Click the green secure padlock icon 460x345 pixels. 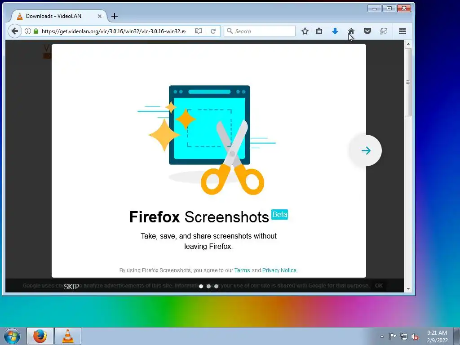pyautogui.click(x=36, y=31)
